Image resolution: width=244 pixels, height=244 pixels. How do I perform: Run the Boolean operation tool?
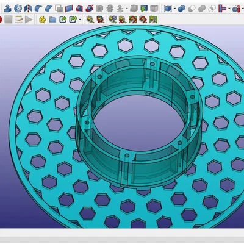tap(181, 9)
